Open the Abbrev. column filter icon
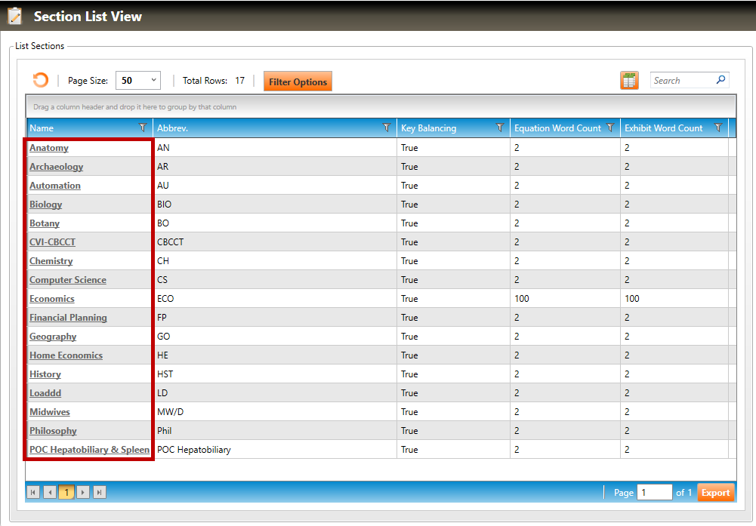The width and height of the screenshot is (756, 526). tap(387, 128)
